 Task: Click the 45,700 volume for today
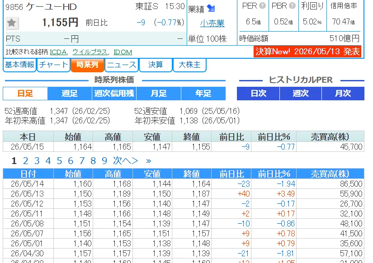[x=351, y=147]
